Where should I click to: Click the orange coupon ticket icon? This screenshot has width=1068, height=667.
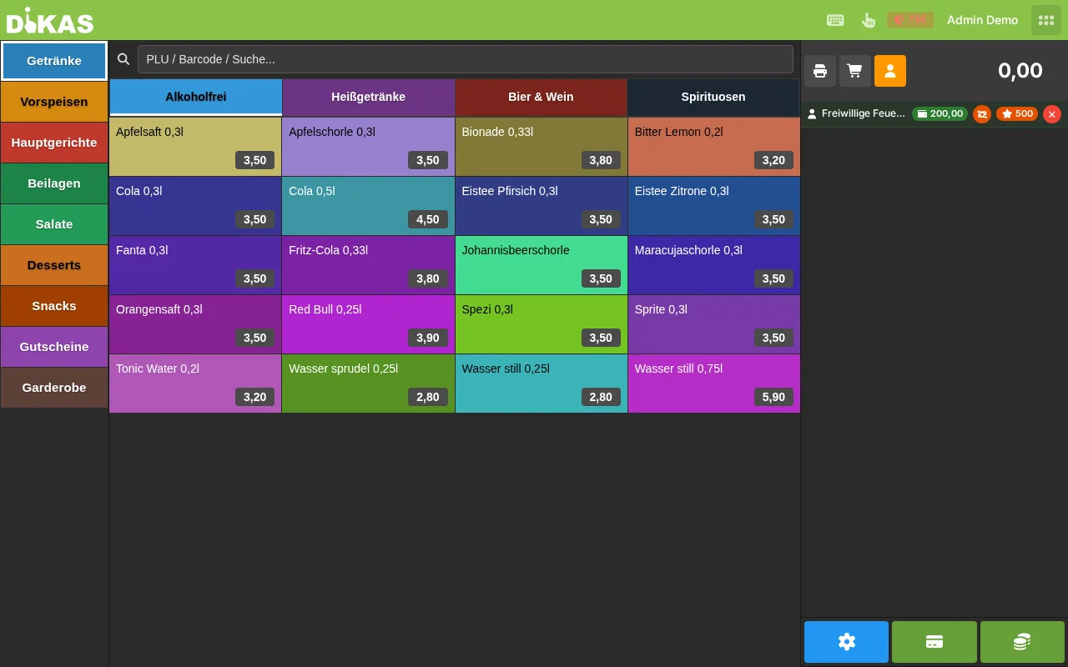tap(982, 114)
